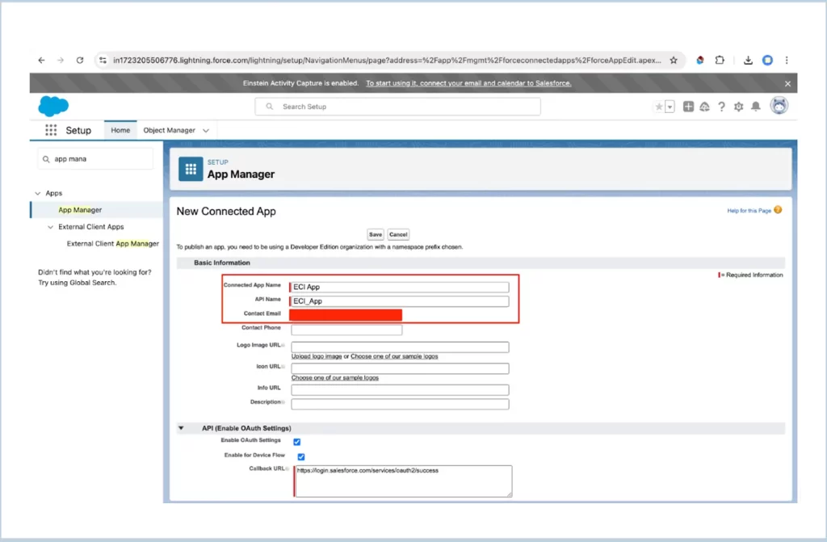The image size is (827, 542).
Task: Click the API Name field
Action: 400,301
